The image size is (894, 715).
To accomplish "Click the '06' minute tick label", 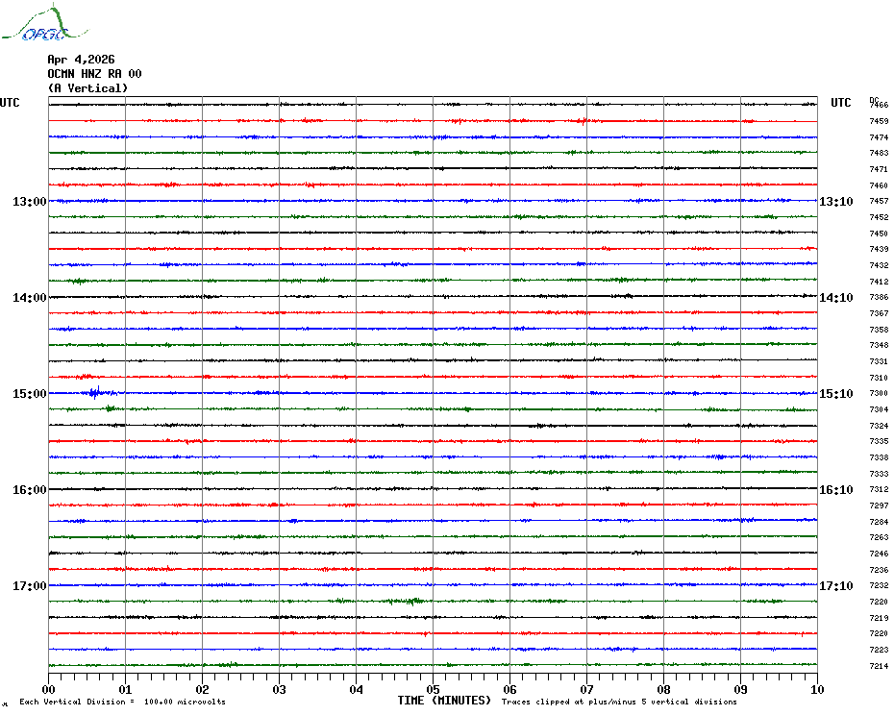I will [x=510, y=689].
